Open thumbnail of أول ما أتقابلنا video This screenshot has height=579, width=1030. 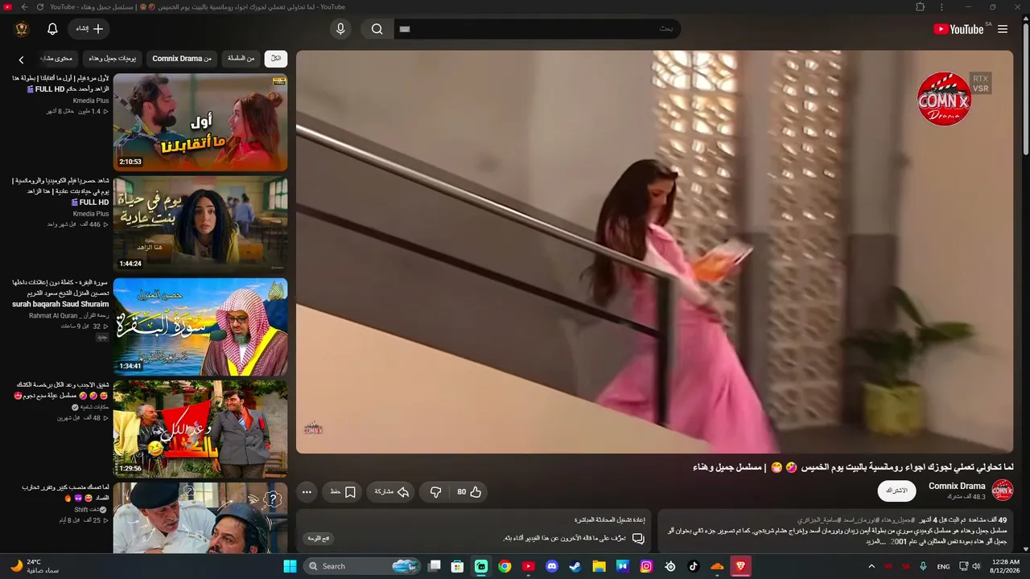(200, 122)
